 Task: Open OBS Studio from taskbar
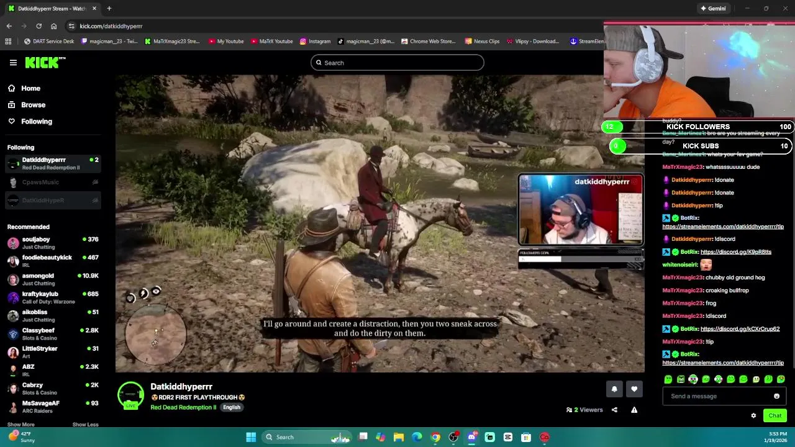point(453,437)
